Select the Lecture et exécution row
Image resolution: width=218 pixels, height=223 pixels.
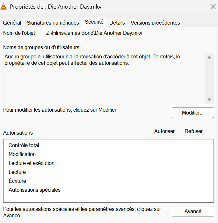point(108,163)
